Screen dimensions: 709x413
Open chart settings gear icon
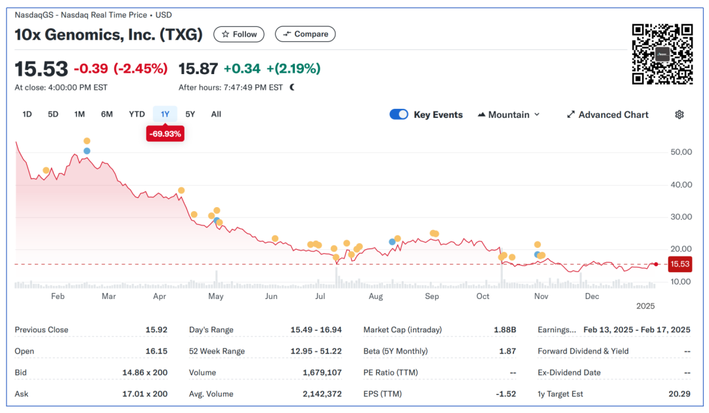click(679, 115)
